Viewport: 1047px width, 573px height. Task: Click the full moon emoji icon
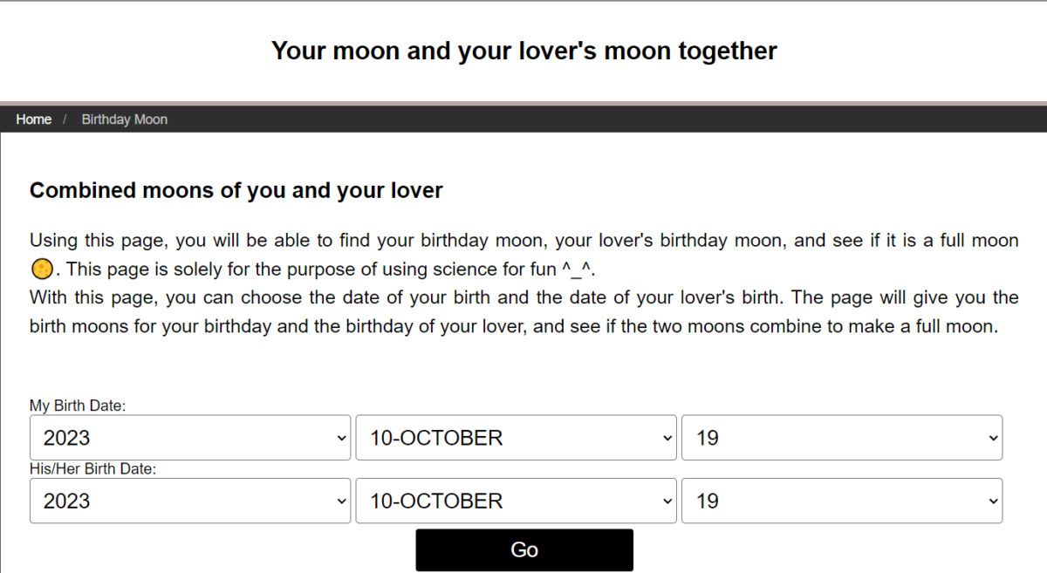[x=41, y=267]
